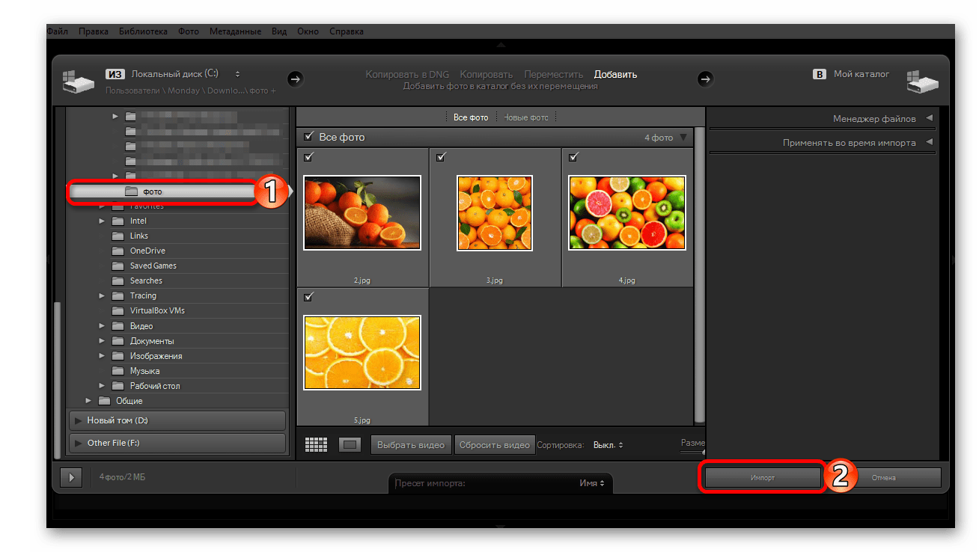979x552 pixels.
Task: Click the Выбрать видео button
Action: [412, 444]
